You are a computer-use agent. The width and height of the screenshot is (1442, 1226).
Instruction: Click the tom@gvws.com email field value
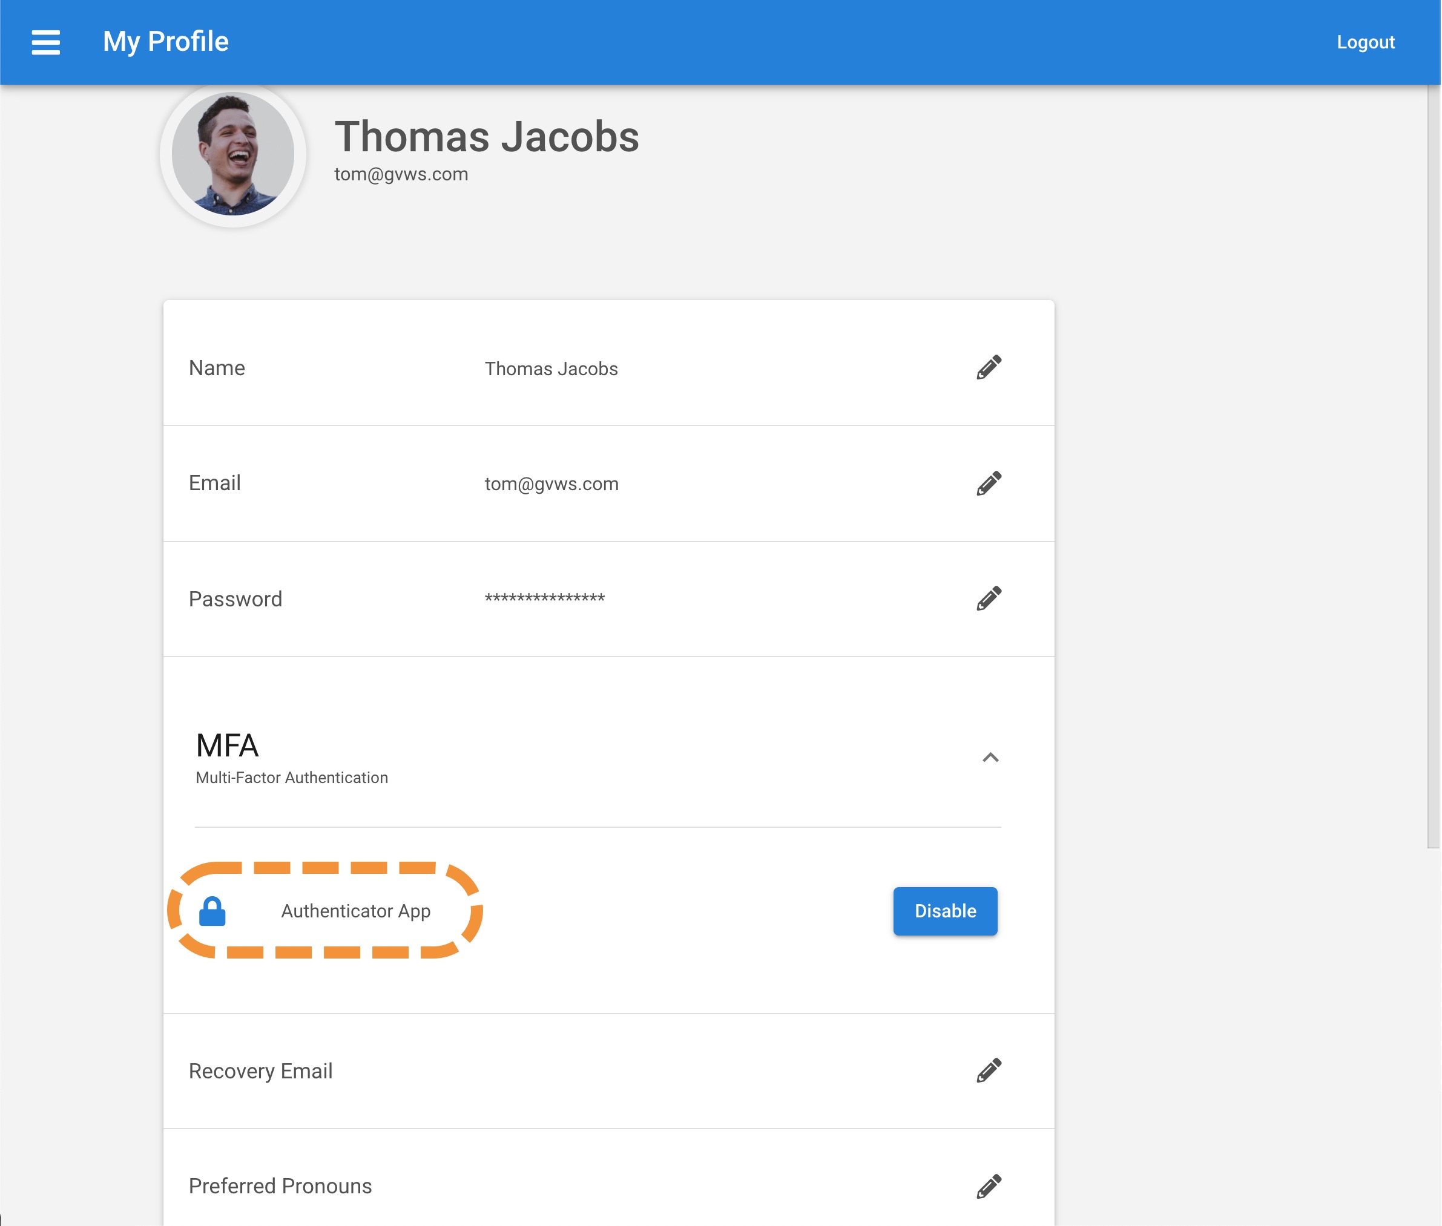[551, 484]
